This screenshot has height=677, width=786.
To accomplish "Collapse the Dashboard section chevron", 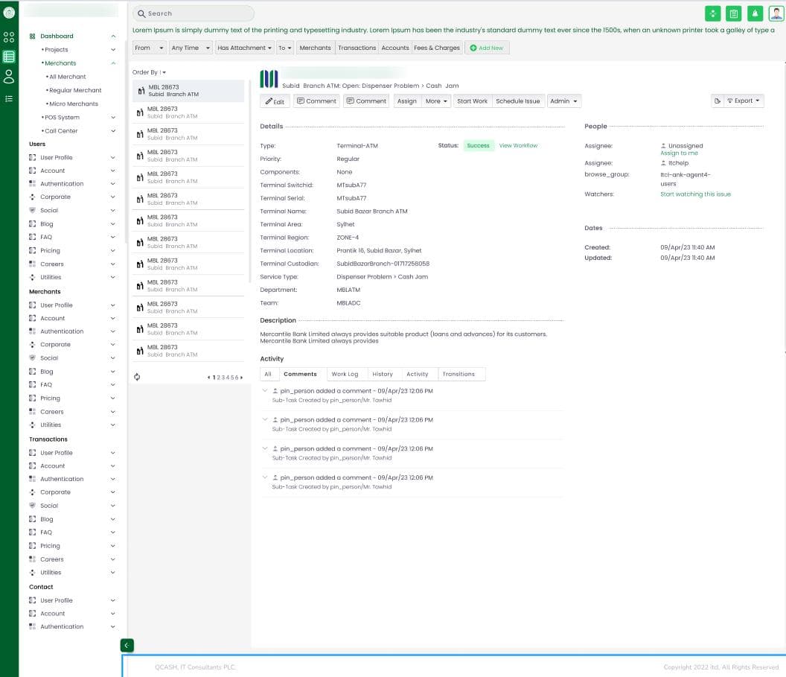I will click(x=113, y=36).
